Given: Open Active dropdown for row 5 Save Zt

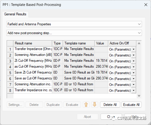Looking at the screenshot, I should (x=134, y=73).
